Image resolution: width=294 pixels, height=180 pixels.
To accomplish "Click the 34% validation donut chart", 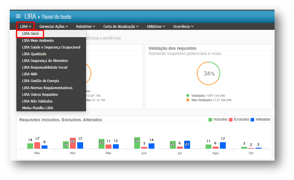I will tap(209, 74).
